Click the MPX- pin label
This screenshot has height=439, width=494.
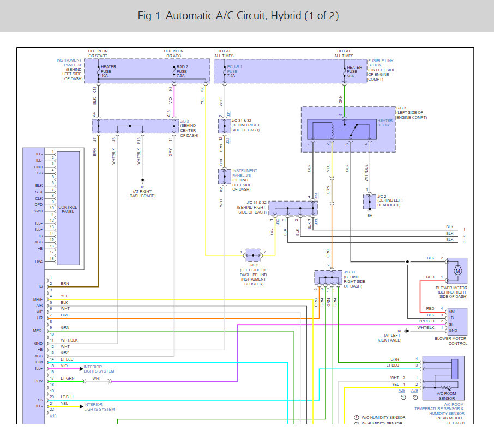(38, 331)
